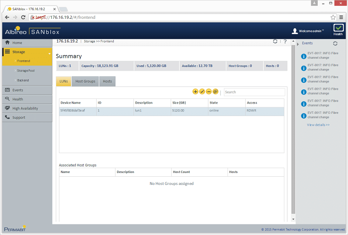Click the main content vertical scrollbar
The width and height of the screenshot is (348, 235).
(x=293, y=129)
